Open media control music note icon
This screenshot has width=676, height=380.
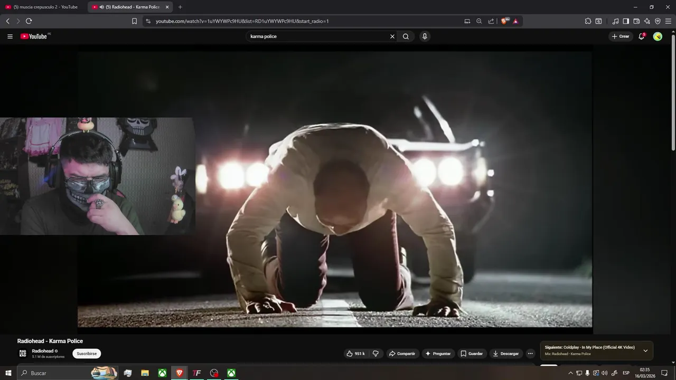click(615, 21)
